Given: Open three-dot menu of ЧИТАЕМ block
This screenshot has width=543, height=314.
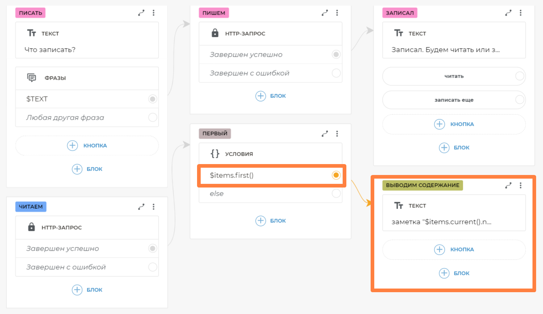Looking at the screenshot, I should (x=153, y=207).
